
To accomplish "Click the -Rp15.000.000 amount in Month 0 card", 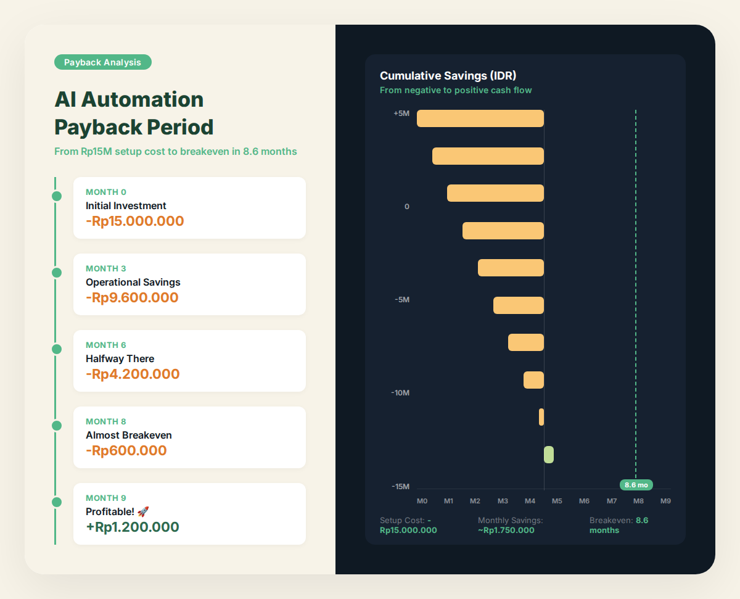I will pos(135,221).
